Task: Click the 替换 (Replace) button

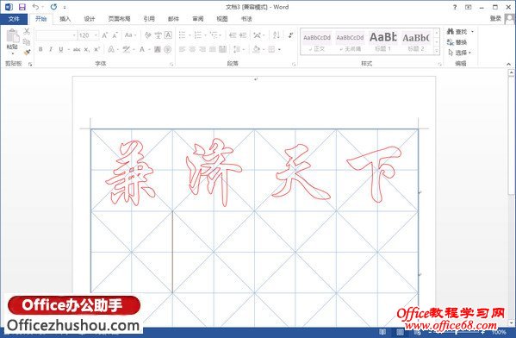Action: click(457, 42)
